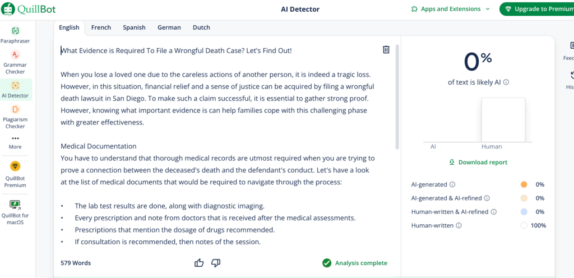Click the text editor vertical scrollbar

397,95
